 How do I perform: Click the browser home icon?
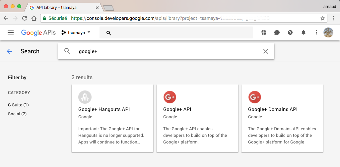[x=34, y=18]
